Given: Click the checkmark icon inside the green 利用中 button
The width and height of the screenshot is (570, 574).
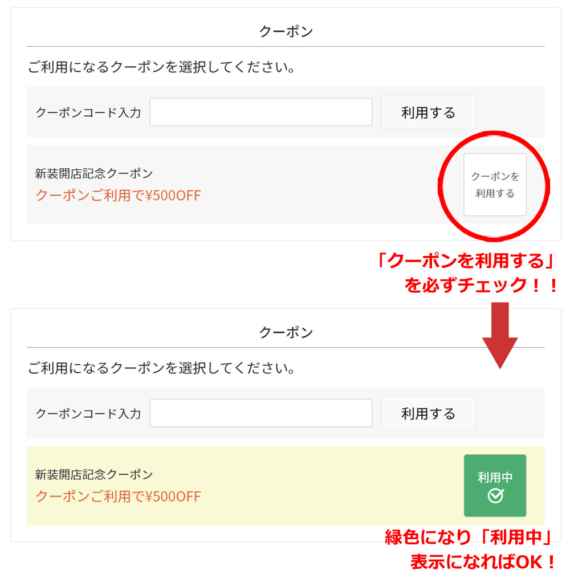Looking at the screenshot, I should click(x=495, y=496).
